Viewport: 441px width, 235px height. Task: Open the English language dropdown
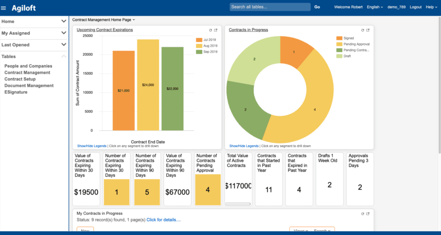click(374, 7)
